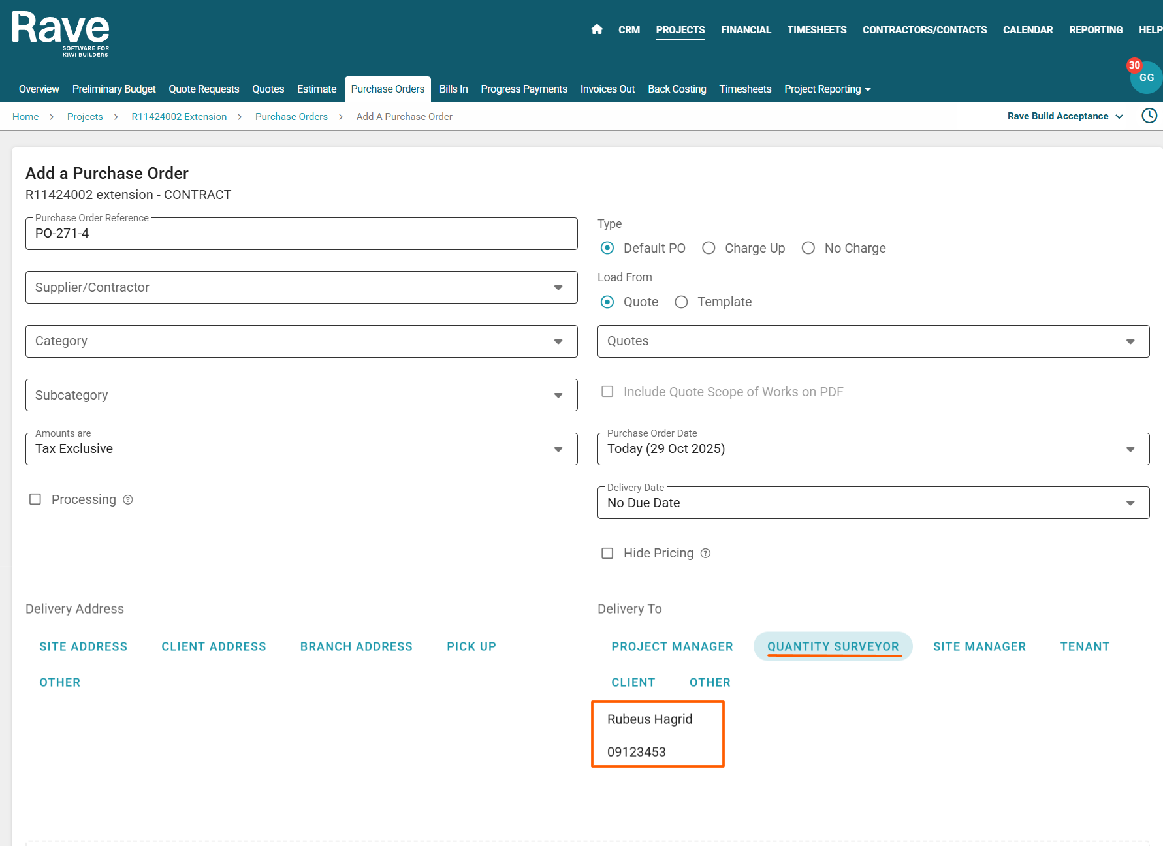Screen dimensions: 1163x846
Task: Open the CRM menu
Action: pyautogui.click(x=629, y=30)
